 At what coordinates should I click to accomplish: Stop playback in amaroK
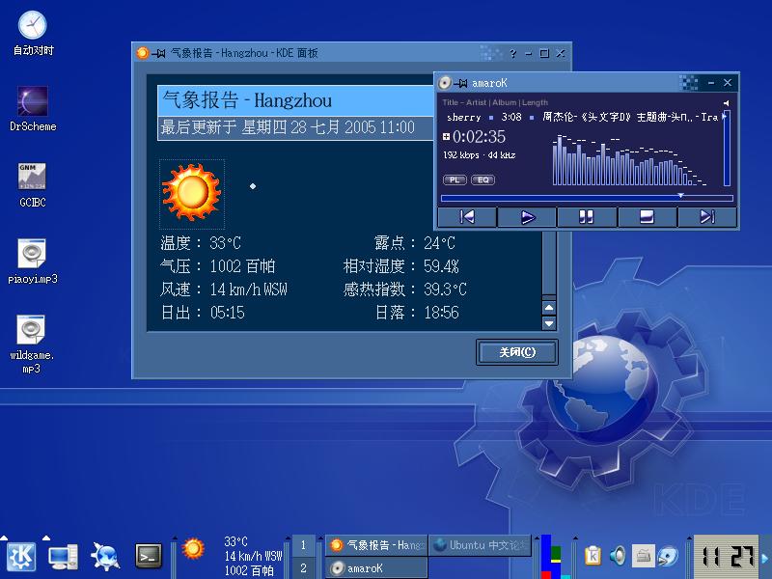pos(647,217)
